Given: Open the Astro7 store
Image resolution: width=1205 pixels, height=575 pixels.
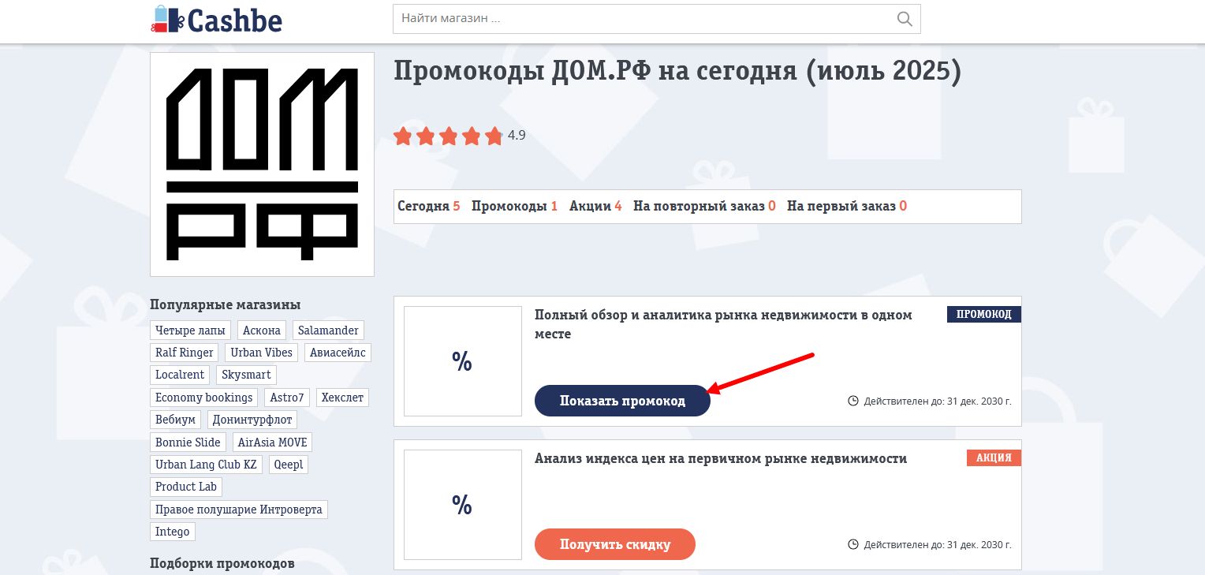Looking at the screenshot, I should 287,398.
